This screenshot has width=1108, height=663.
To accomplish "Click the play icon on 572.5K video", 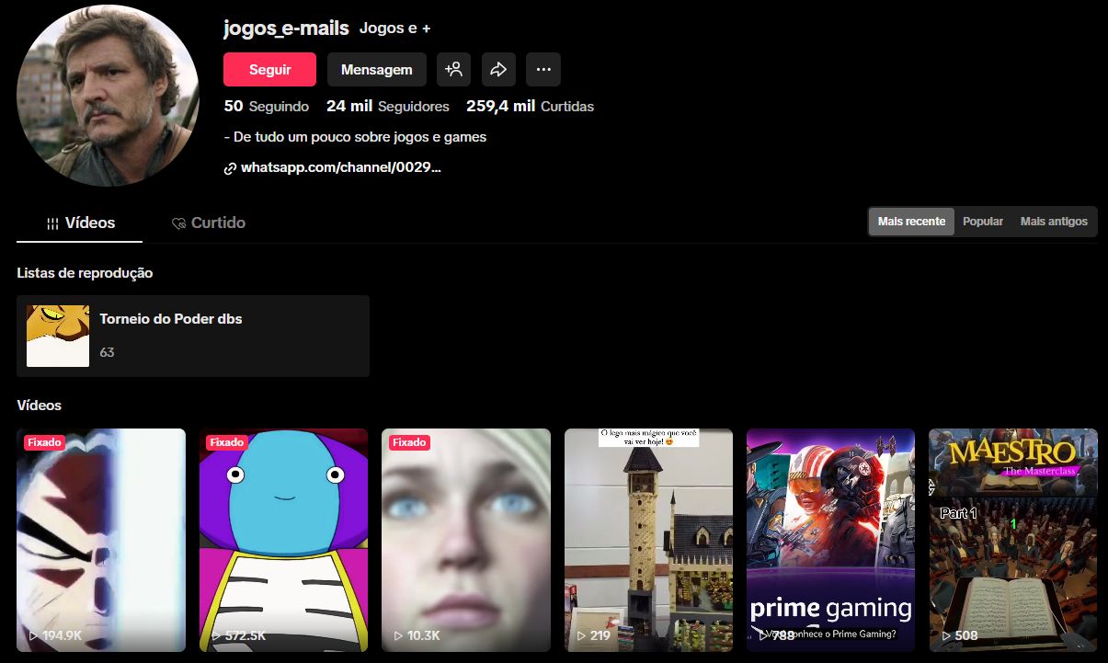I will pyautogui.click(x=215, y=635).
